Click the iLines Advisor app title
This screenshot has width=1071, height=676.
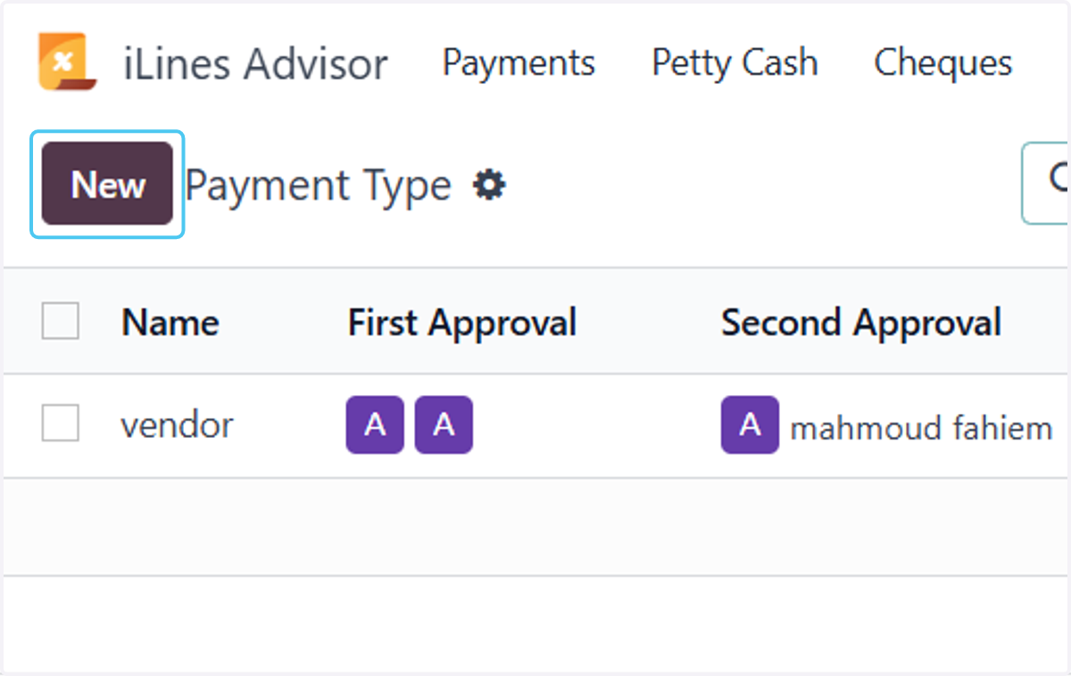point(255,64)
